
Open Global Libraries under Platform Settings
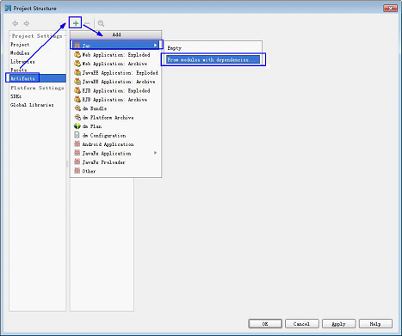coord(32,105)
